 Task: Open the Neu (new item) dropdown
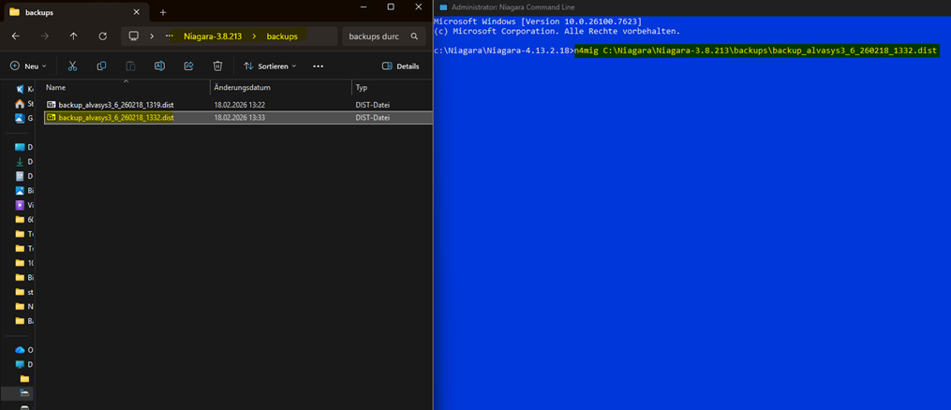(29, 66)
